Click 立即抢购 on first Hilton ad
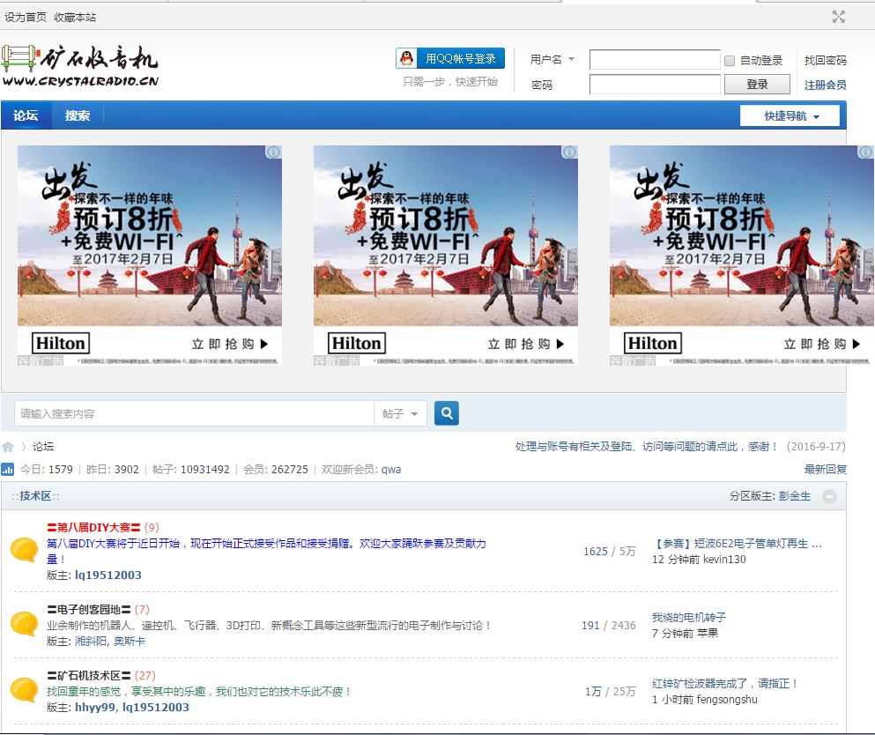This screenshot has width=875, height=735. point(229,344)
